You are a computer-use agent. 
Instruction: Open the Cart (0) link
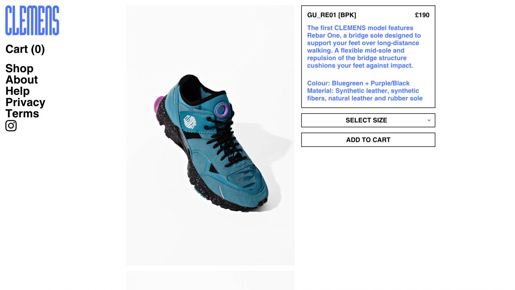(25, 49)
